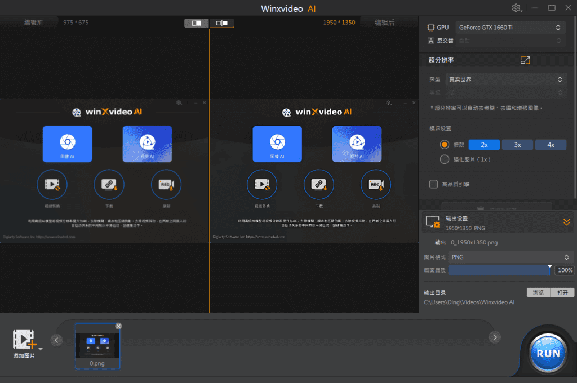577x383 pixels.
Task: Click the 975 * 675 source resolution text
Action: (x=76, y=23)
